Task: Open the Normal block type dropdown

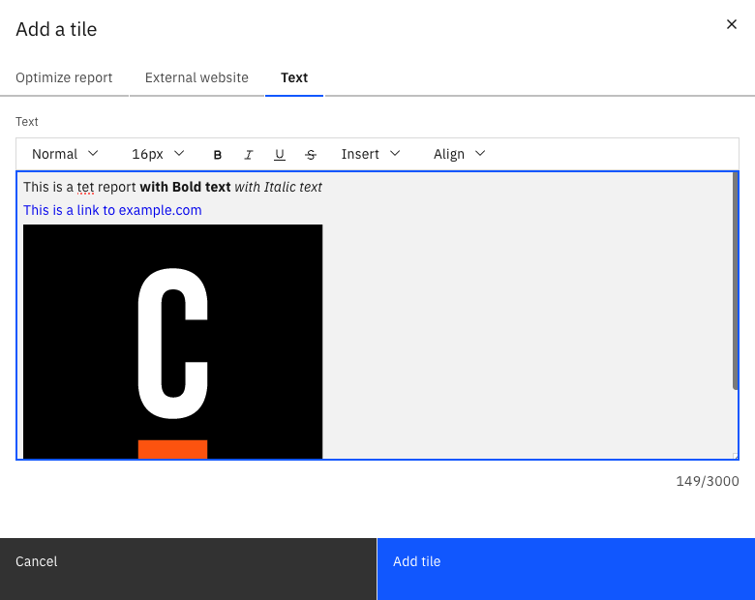Action: pyautogui.click(x=65, y=154)
